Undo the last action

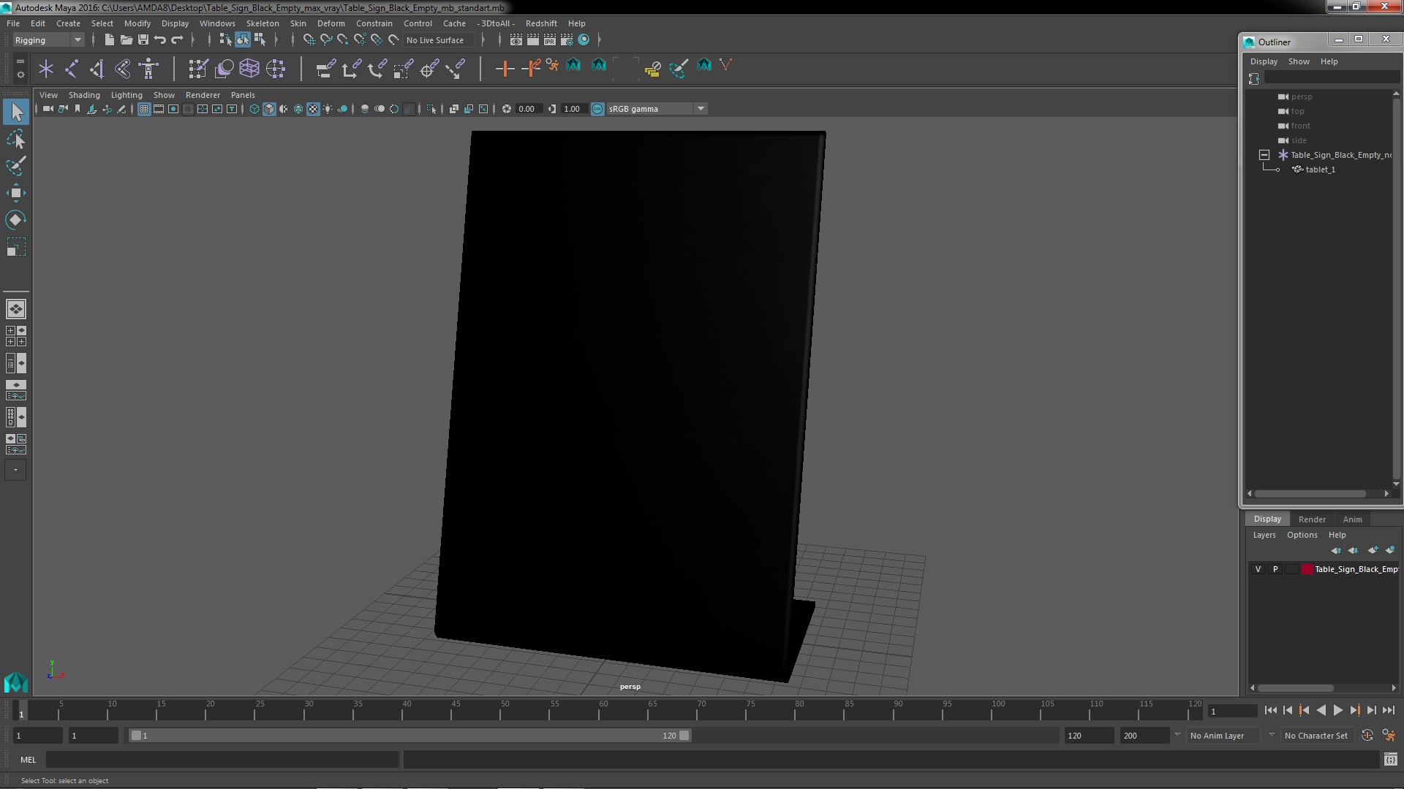click(x=160, y=39)
